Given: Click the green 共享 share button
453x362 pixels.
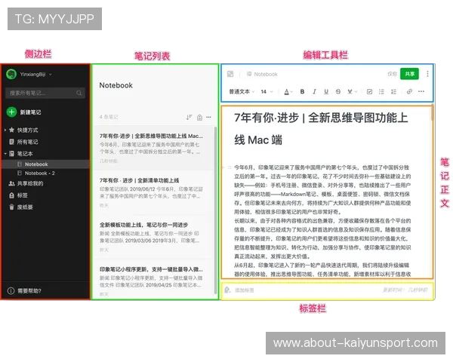Looking at the screenshot, I should 409,74.
